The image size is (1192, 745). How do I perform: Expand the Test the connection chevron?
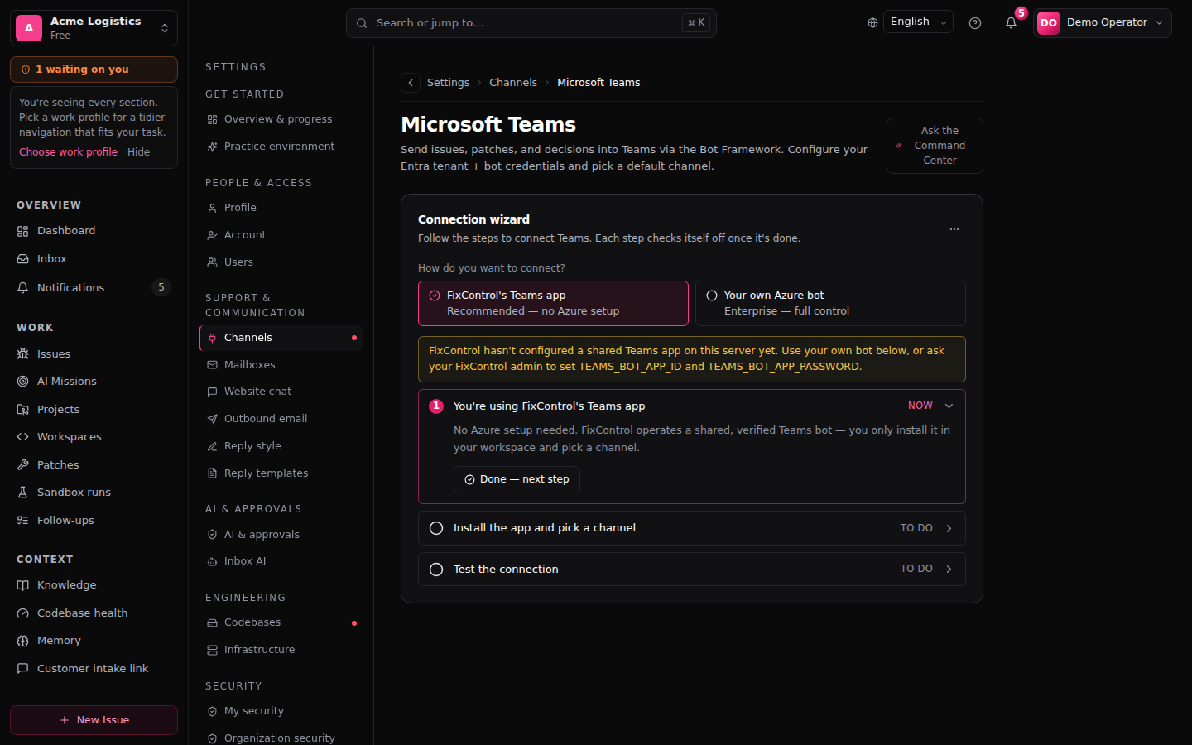pyautogui.click(x=949, y=570)
